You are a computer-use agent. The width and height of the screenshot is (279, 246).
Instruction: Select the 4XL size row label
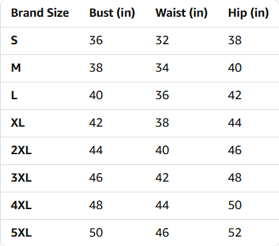click(x=21, y=205)
